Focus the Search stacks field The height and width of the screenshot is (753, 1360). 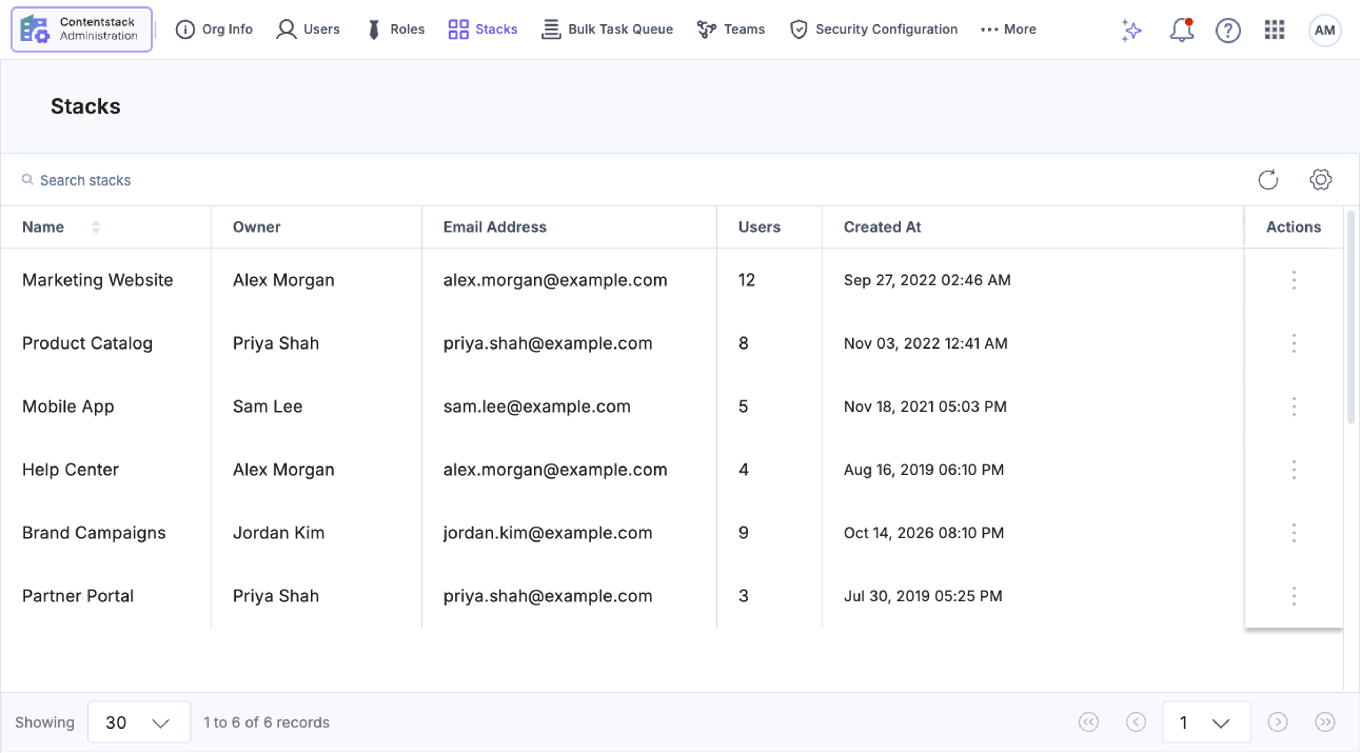(x=85, y=180)
